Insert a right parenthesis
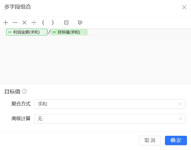This screenshot has width=191, height=150. pyautogui.click(x=53, y=23)
